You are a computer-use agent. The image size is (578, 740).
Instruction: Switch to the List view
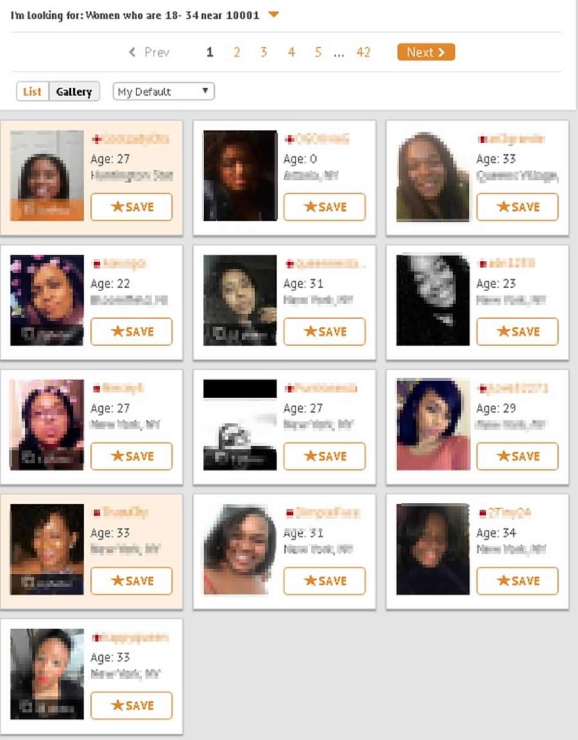click(32, 91)
